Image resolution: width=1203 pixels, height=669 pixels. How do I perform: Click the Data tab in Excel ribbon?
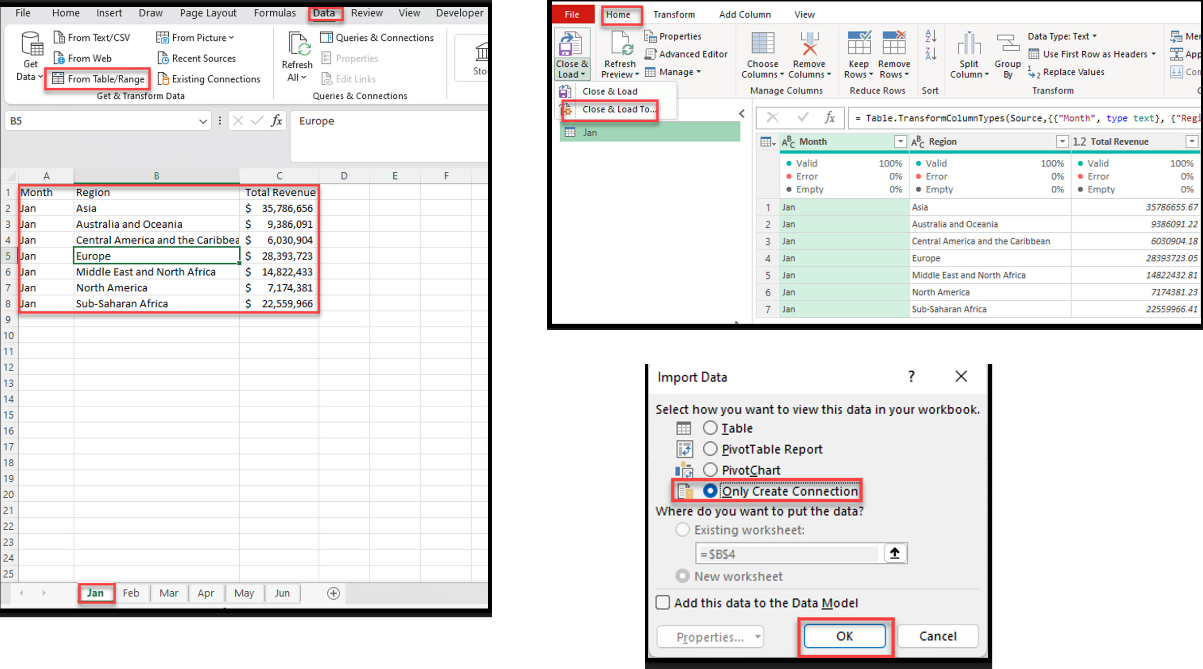pyautogui.click(x=324, y=12)
